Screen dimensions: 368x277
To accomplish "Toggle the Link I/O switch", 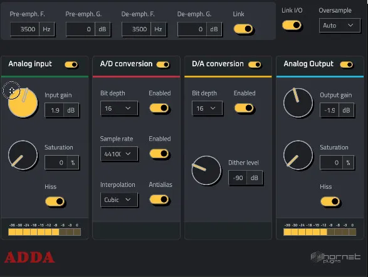I will 292,25.
